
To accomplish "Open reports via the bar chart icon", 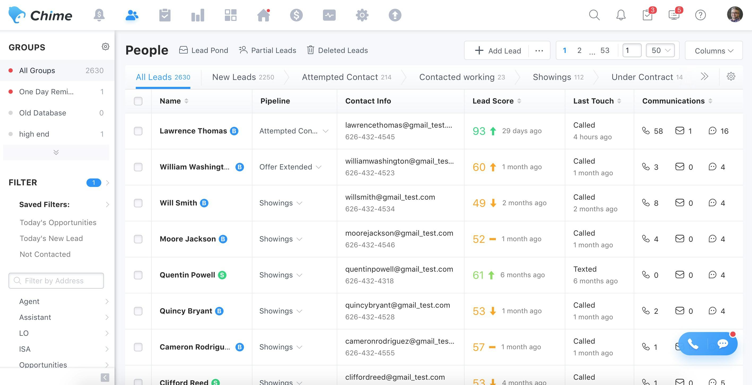I will point(197,15).
